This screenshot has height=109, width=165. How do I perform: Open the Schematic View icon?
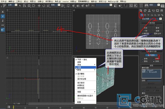(136, 6)
